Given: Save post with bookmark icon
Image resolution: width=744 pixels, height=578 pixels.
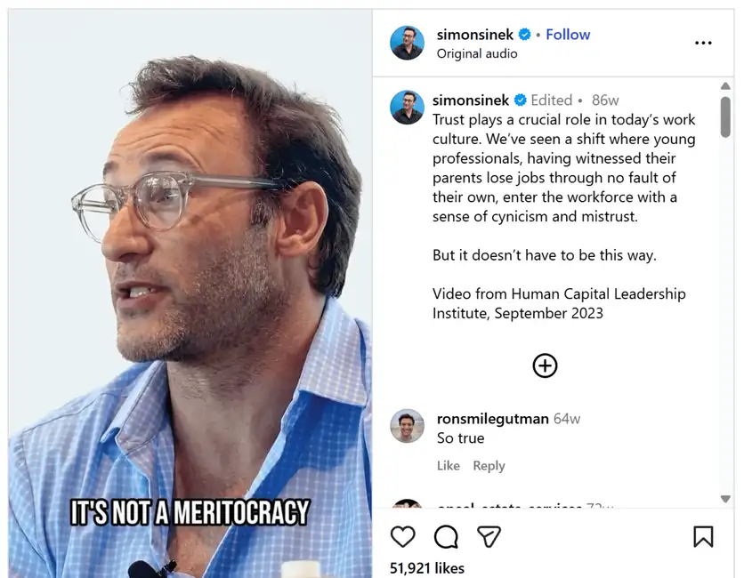Looking at the screenshot, I should pyautogui.click(x=703, y=536).
